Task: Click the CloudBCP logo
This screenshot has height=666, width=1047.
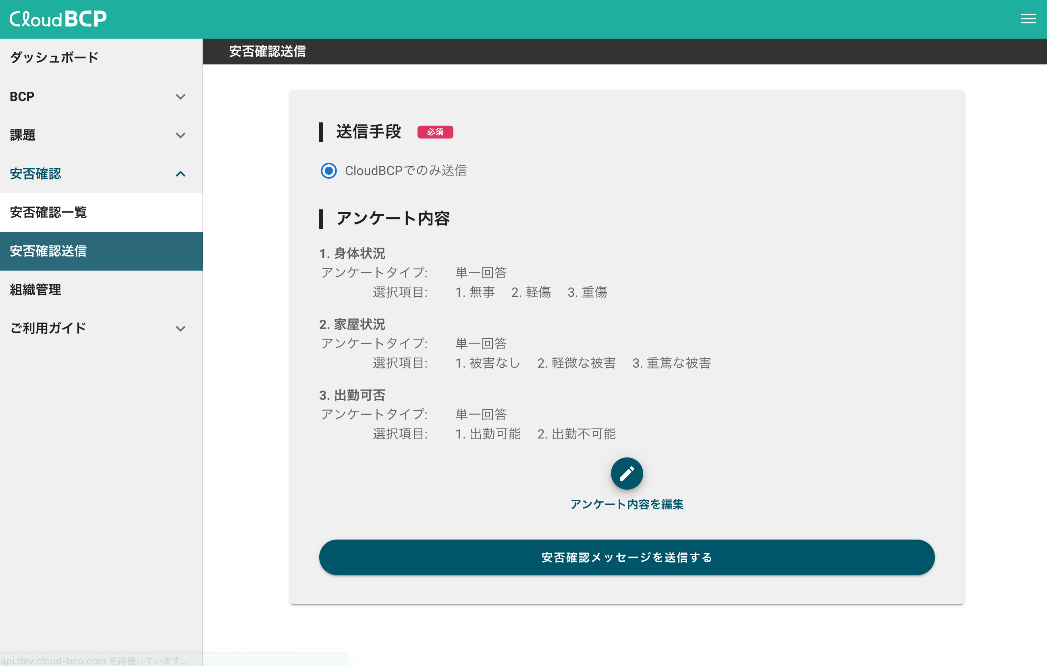Action: coord(58,19)
